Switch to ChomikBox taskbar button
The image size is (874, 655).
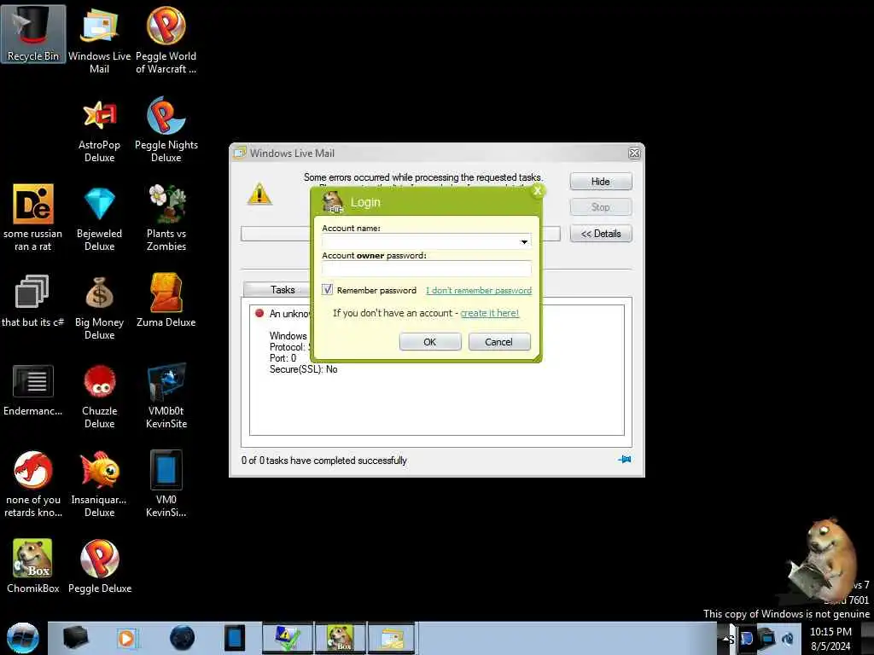point(341,638)
